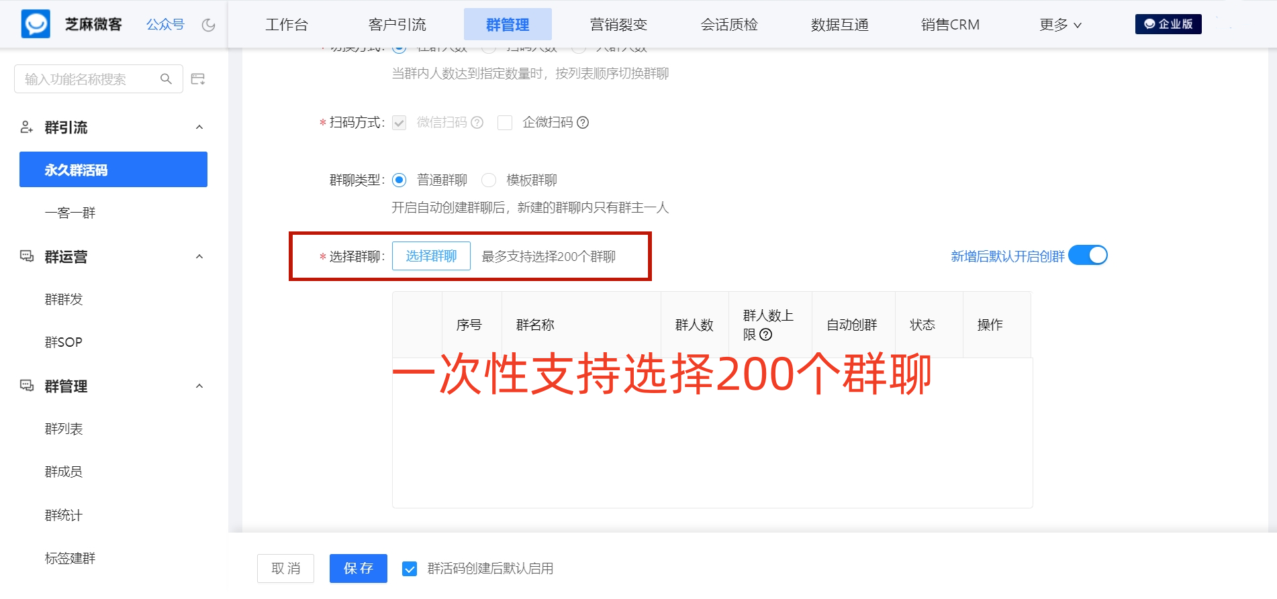Click the 新增后默认开启创群 link text
The image size is (1277, 599).
pos(1008,256)
